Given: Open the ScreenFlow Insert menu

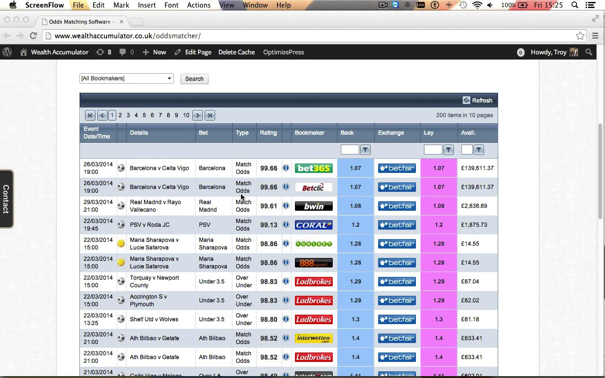Looking at the screenshot, I should tap(147, 5).
